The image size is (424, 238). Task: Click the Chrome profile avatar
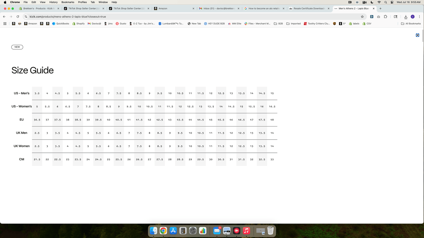[x=413, y=17]
